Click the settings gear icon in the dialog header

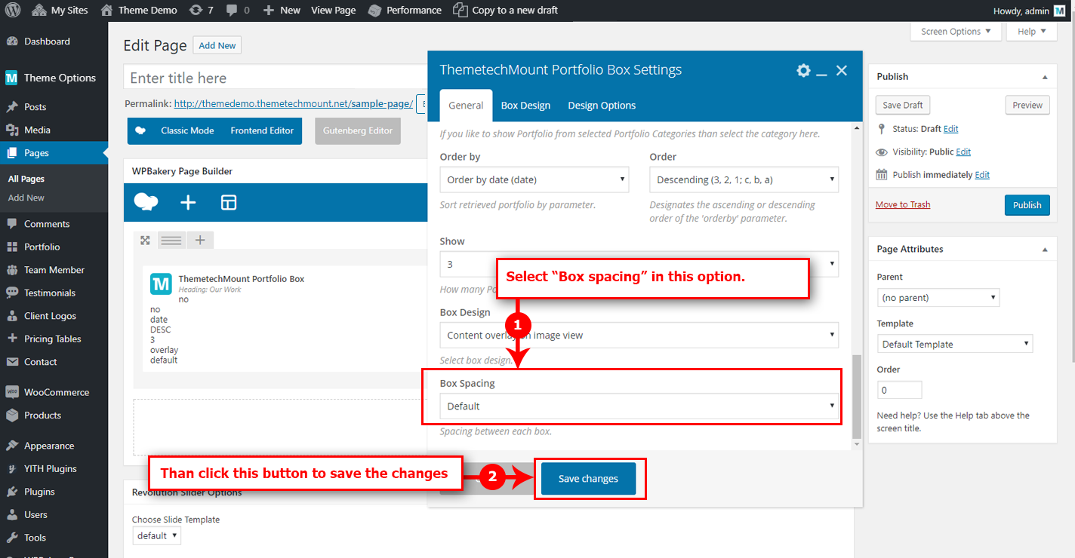pos(803,70)
